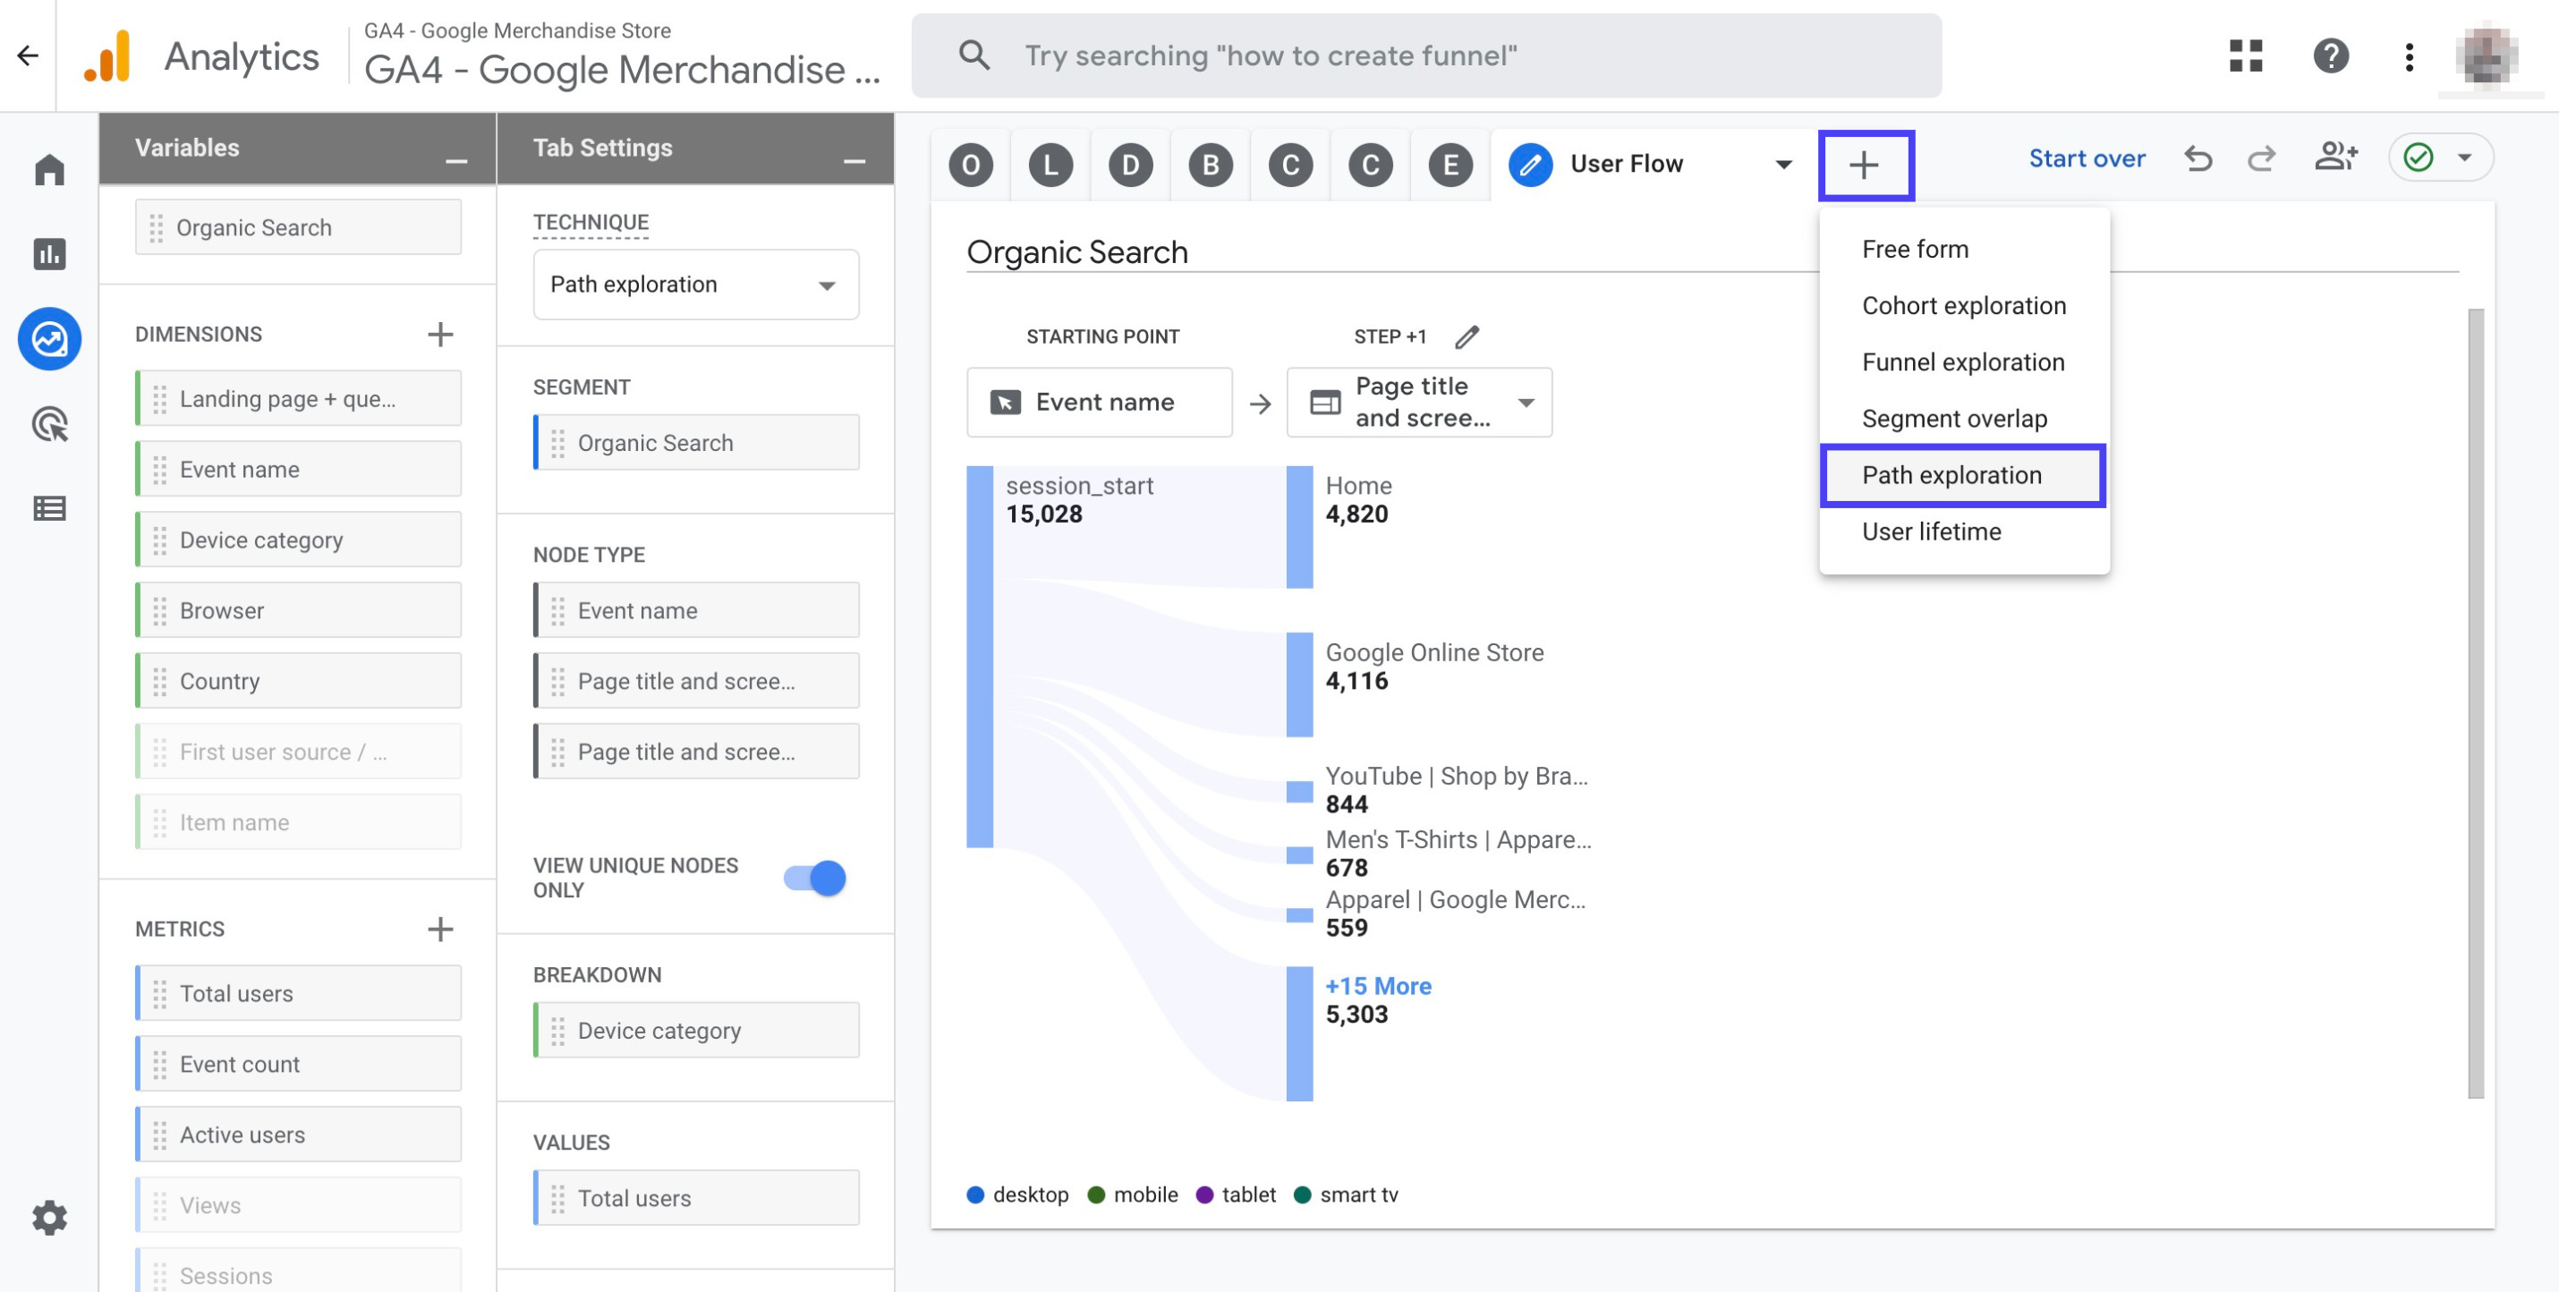Edit STEP +1 with pencil icon
Viewport: 2559px width, 1292px height.
[x=1467, y=336]
